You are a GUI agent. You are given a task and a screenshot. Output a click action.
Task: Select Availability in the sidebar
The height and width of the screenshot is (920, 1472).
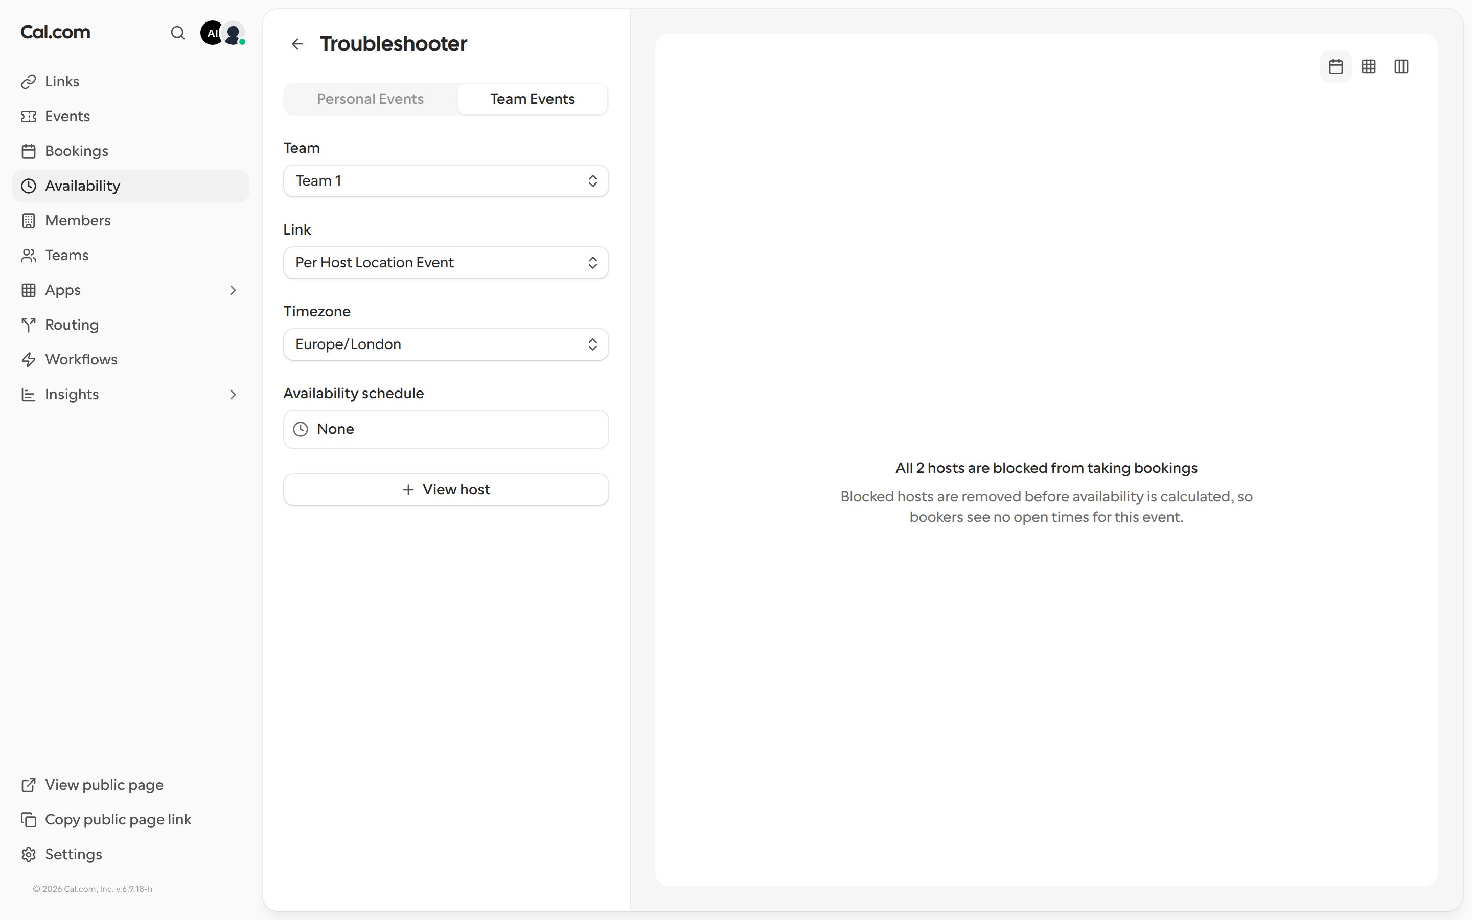[131, 186]
